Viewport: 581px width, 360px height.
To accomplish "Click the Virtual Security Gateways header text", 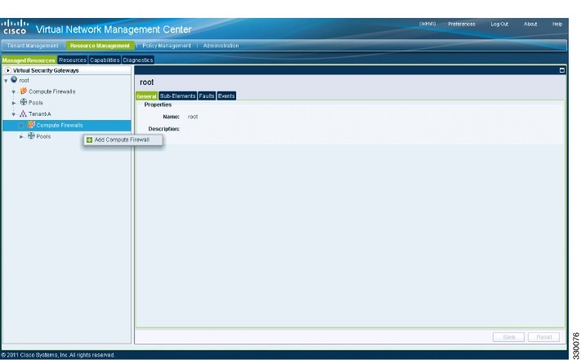I will pos(46,70).
